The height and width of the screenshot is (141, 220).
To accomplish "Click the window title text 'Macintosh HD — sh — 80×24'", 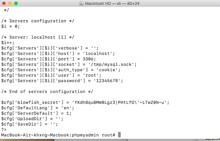I will click(x=112, y=3).
